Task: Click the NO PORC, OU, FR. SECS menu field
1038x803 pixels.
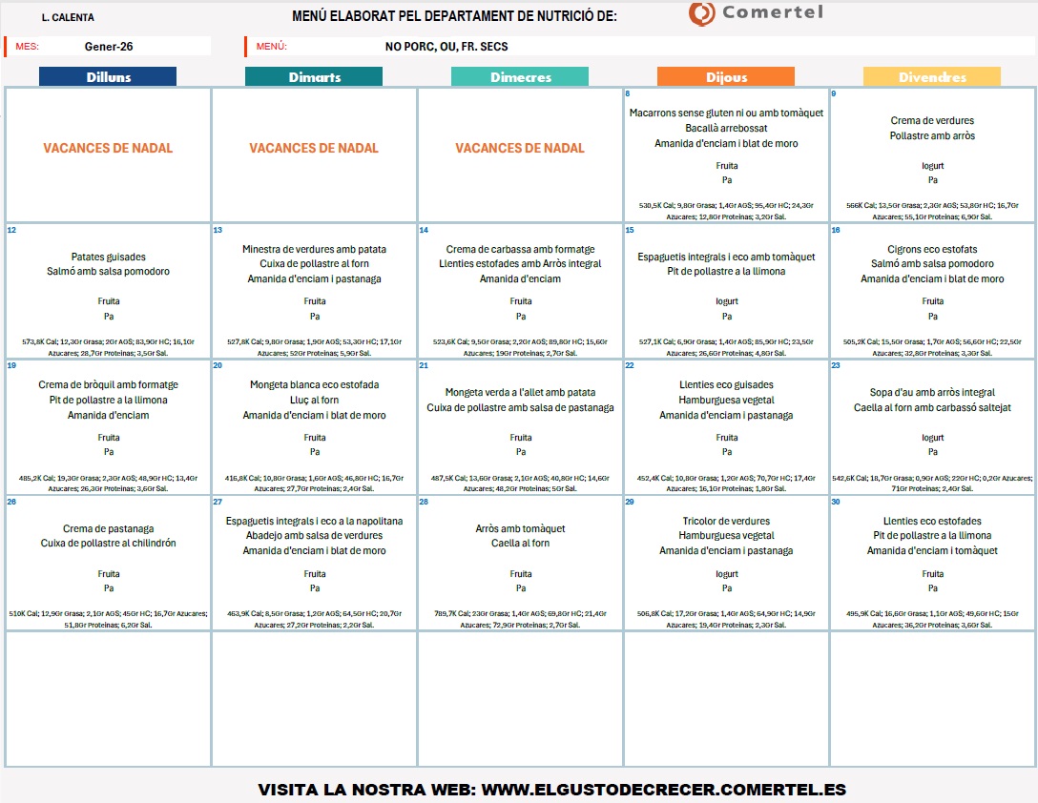Action: point(446,47)
